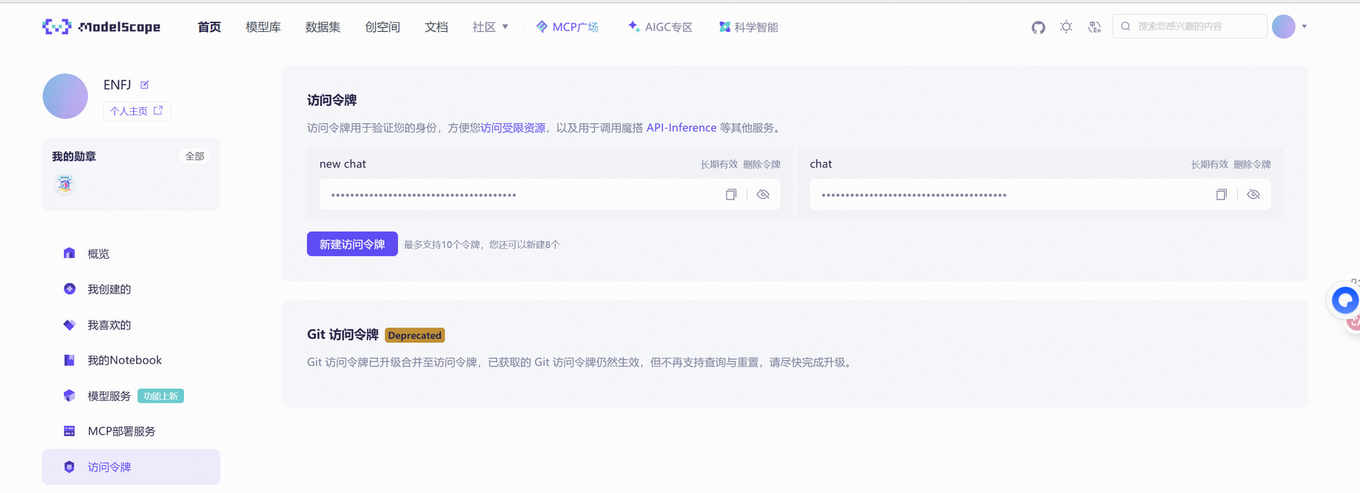
Task: Open the GitHub icon in header
Action: pos(1038,27)
